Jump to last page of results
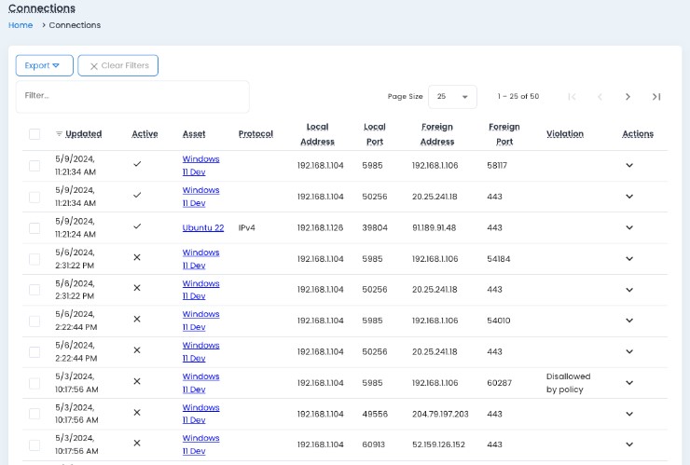This screenshot has width=690, height=465. (x=656, y=97)
